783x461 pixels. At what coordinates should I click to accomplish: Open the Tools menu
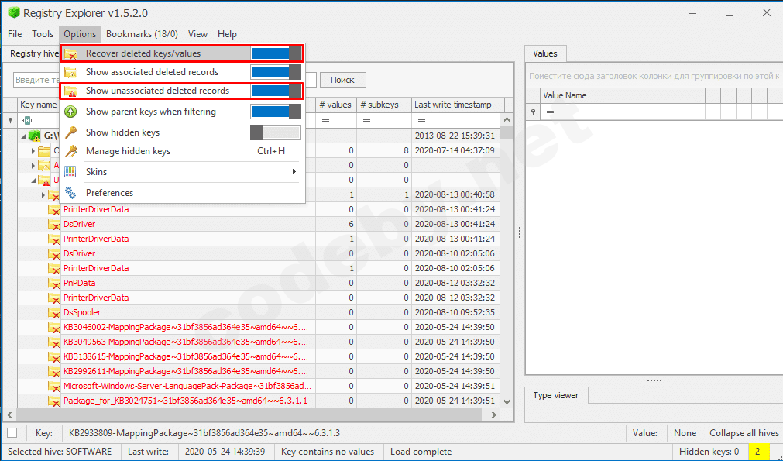43,34
